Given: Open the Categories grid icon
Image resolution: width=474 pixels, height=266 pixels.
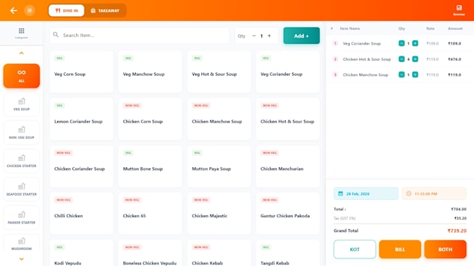Looking at the screenshot, I should pyautogui.click(x=21, y=33).
